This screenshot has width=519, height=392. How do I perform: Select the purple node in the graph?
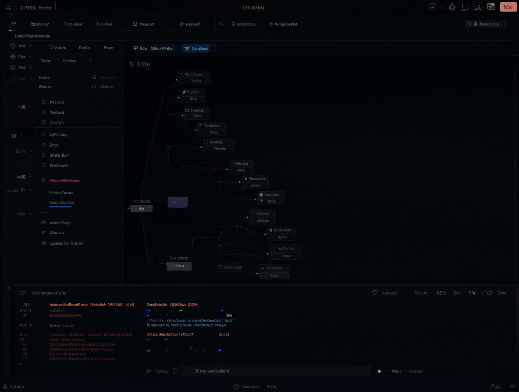[178, 202]
